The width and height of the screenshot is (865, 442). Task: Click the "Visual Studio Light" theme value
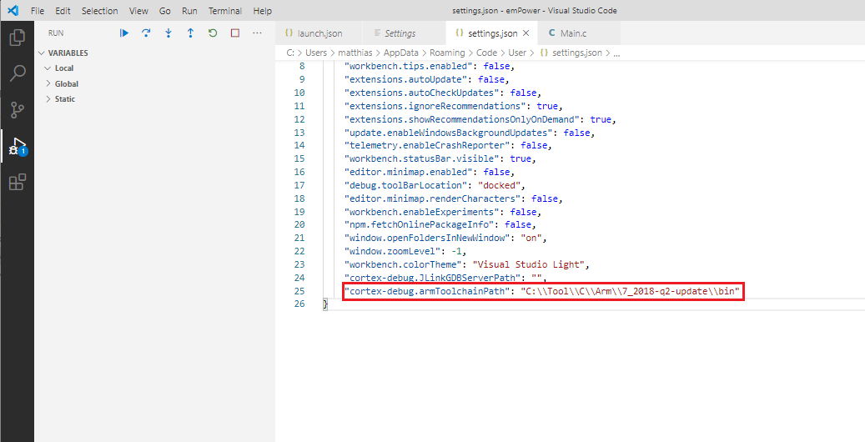pos(529,265)
